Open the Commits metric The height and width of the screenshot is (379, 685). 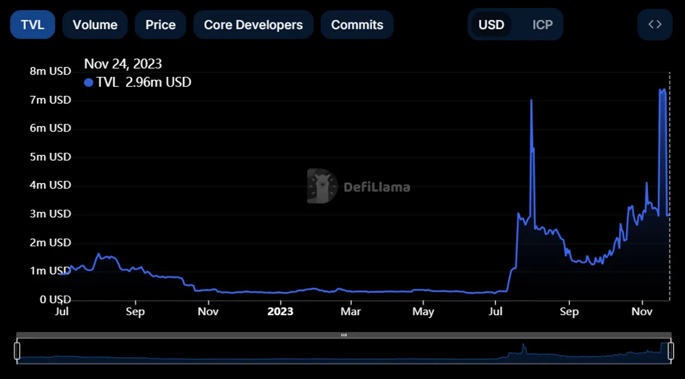pyautogui.click(x=357, y=25)
